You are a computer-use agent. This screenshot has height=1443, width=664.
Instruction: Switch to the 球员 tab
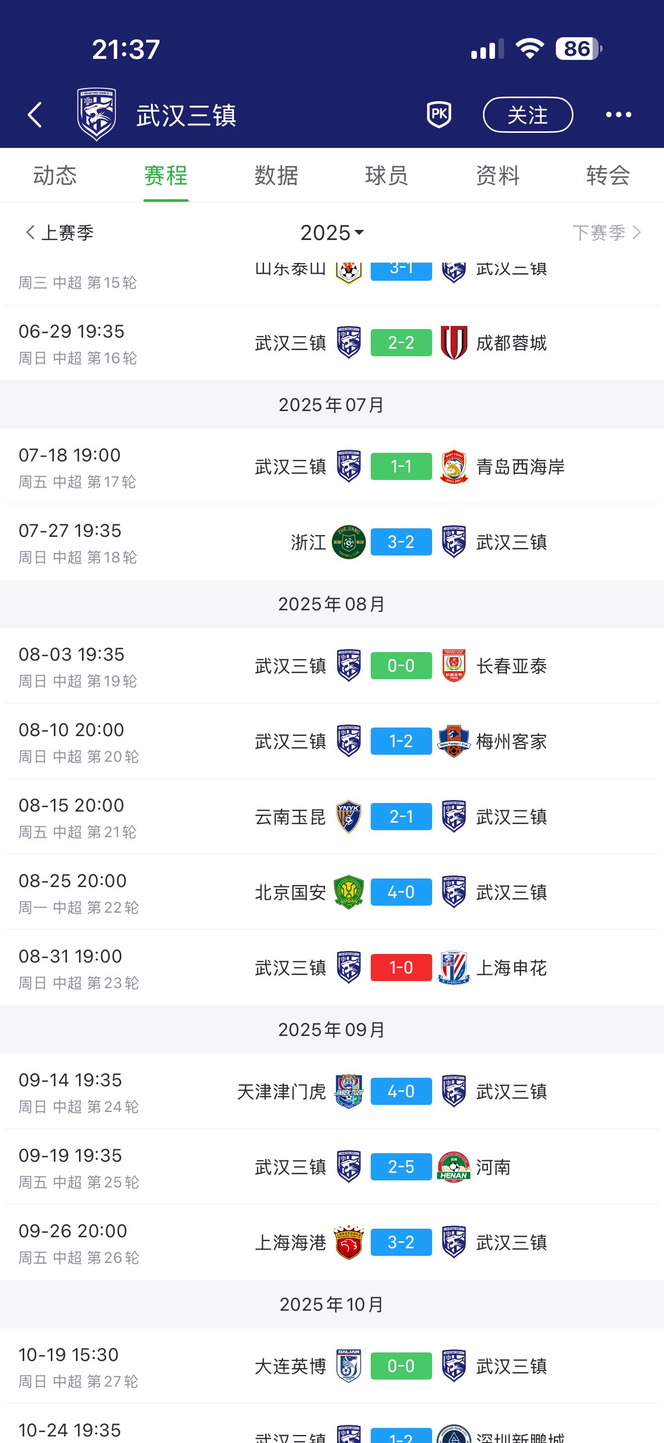point(386,175)
